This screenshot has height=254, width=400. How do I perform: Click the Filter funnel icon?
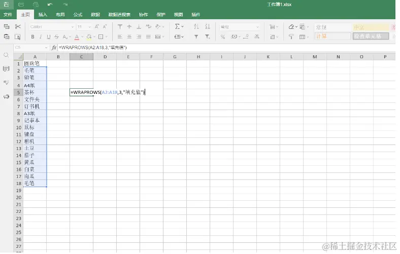pyautogui.click(x=196, y=37)
